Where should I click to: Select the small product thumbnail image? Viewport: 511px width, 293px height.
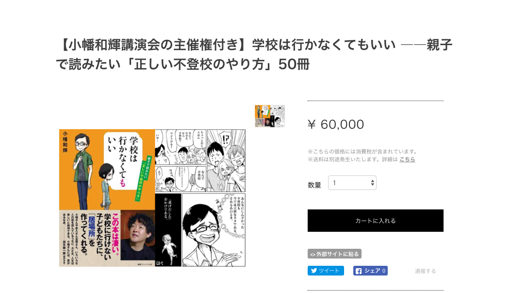(x=270, y=116)
